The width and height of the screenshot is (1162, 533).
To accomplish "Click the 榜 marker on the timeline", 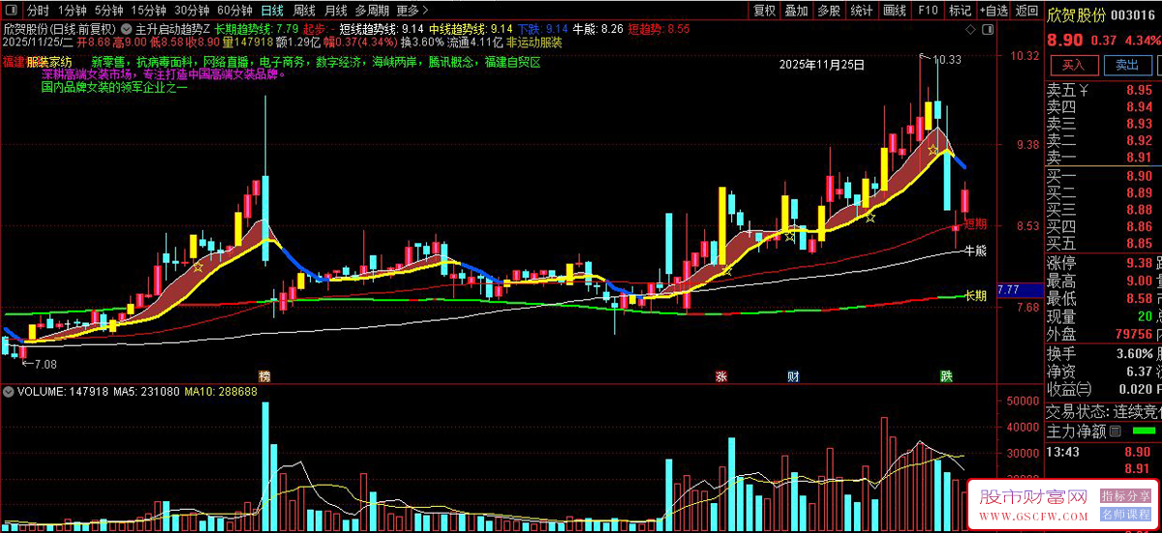I will coord(263,375).
